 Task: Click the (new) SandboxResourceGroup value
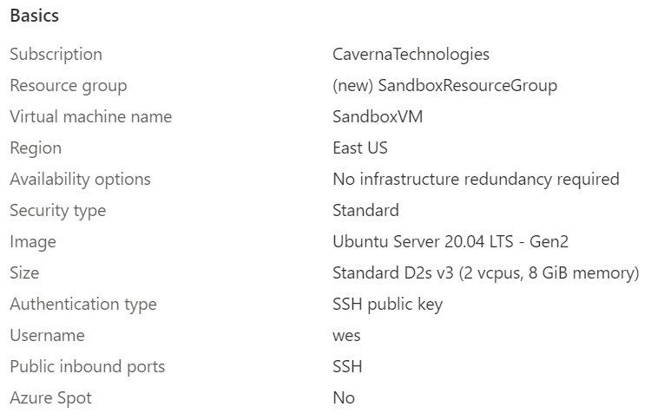tap(444, 85)
